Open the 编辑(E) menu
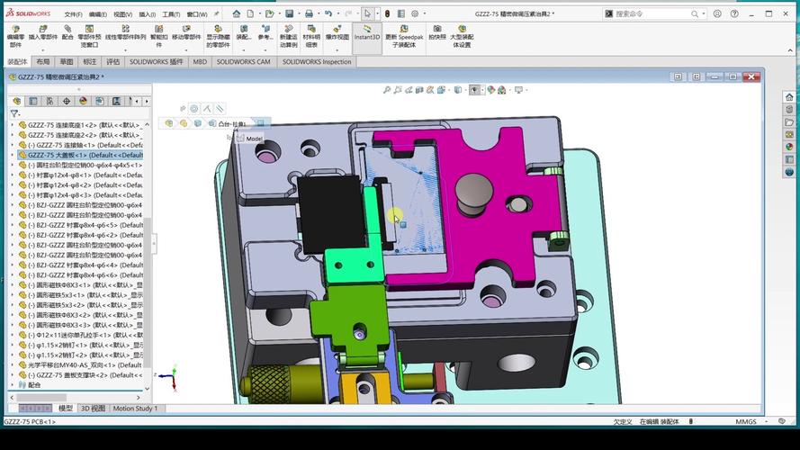 98,14
